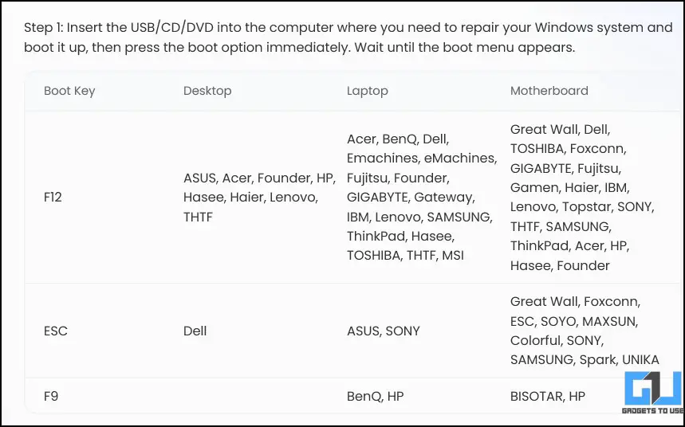Click the F9 boot key cell
This screenshot has width=685, height=427.
tap(51, 397)
